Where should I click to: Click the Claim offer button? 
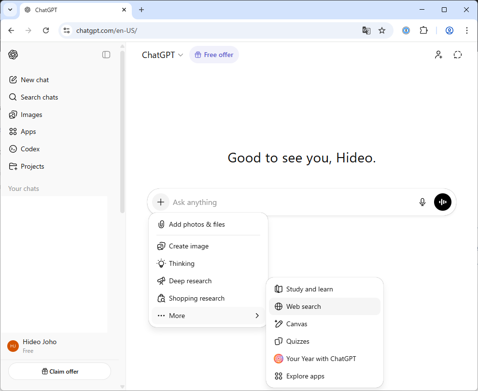[x=60, y=372]
